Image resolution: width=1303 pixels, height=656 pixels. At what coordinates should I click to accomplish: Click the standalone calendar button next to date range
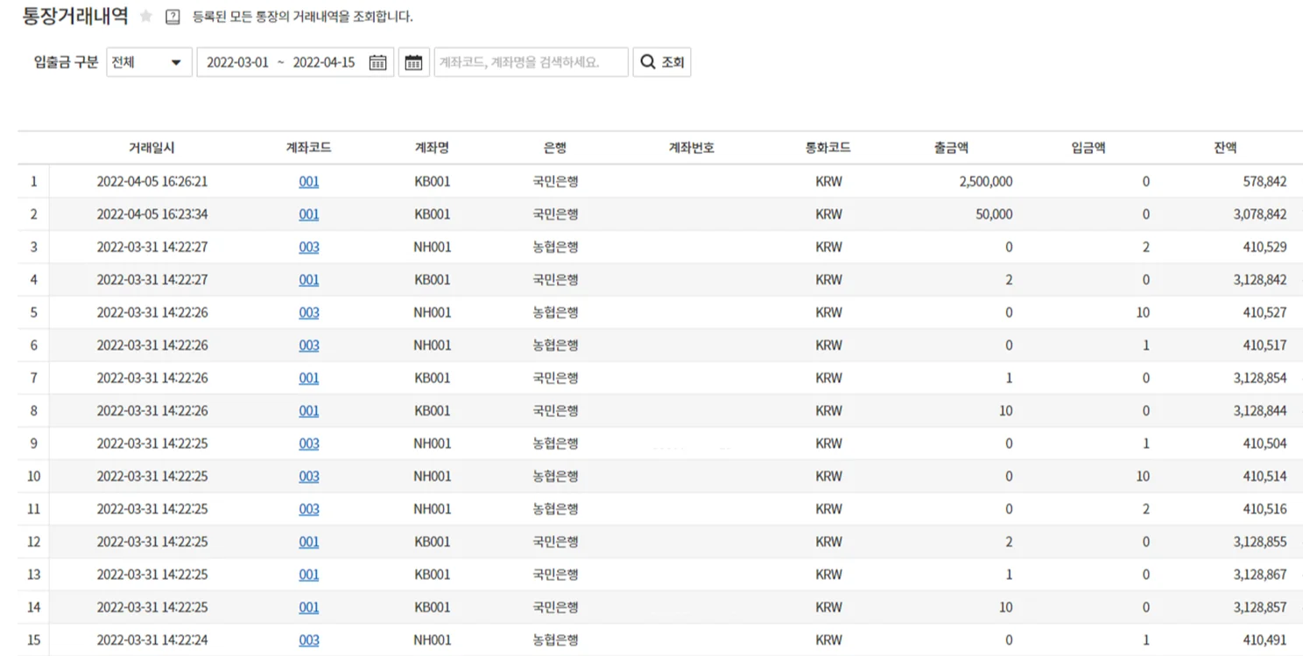[413, 62]
